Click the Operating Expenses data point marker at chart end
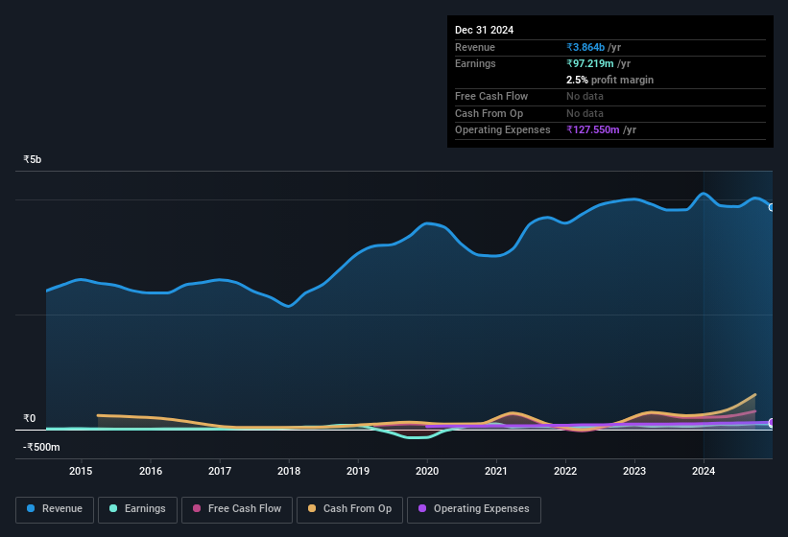The width and height of the screenshot is (788, 537). pos(772,423)
